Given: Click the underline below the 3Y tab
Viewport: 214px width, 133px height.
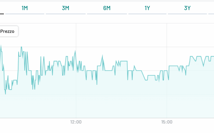Looking at the screenshot, I should click(x=187, y=14).
